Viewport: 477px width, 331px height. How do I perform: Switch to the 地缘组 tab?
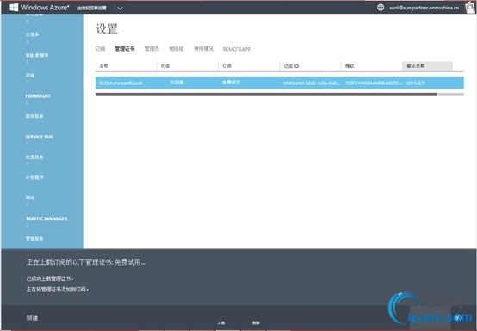(x=177, y=49)
